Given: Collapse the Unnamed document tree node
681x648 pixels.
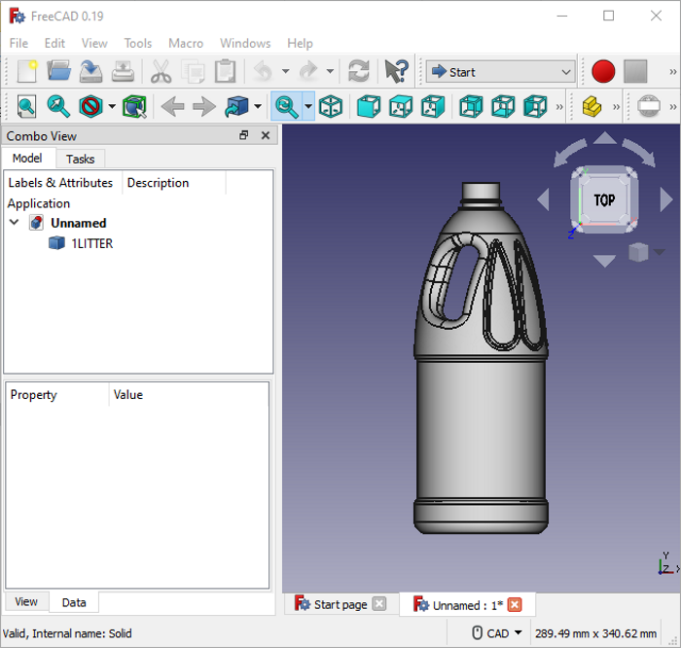Looking at the screenshot, I should [15, 223].
